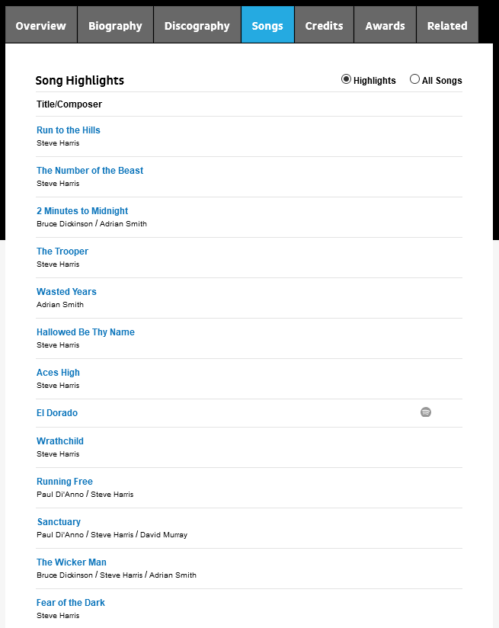
Task: Click the Spotify icon beside El Dorado
Action: point(426,412)
